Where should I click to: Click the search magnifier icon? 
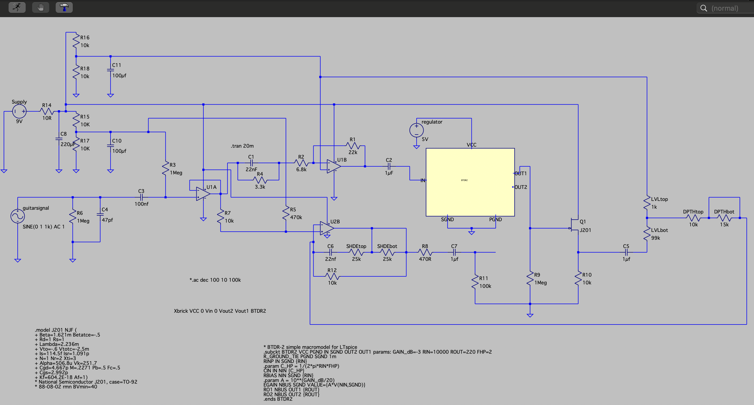tap(703, 8)
